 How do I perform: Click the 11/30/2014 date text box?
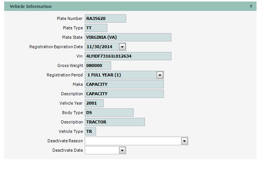101,47
